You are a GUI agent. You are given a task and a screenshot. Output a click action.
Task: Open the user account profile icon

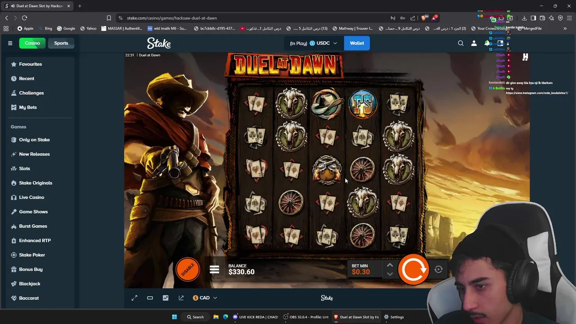(x=474, y=43)
